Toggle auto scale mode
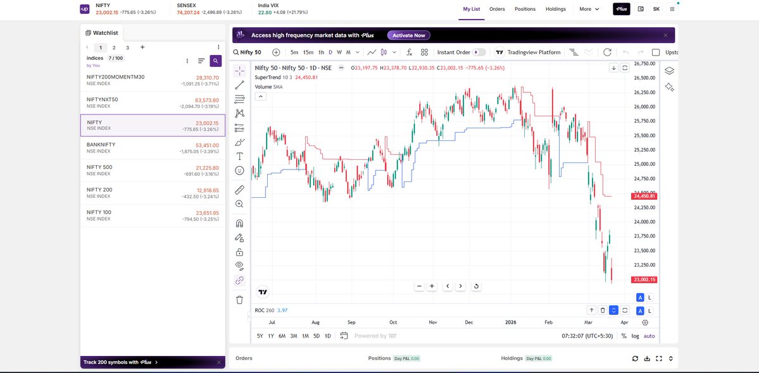 coord(649,336)
